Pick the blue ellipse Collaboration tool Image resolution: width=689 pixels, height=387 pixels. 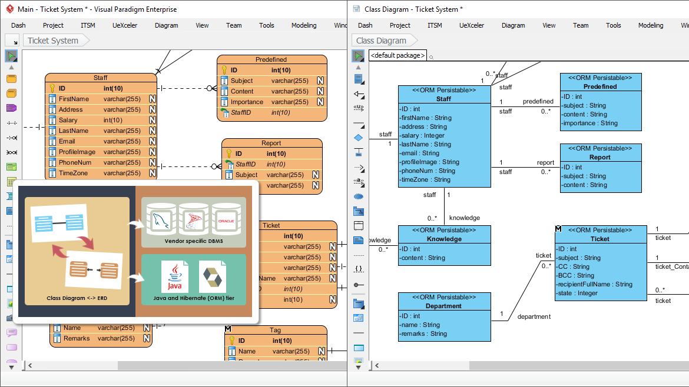pos(359,196)
